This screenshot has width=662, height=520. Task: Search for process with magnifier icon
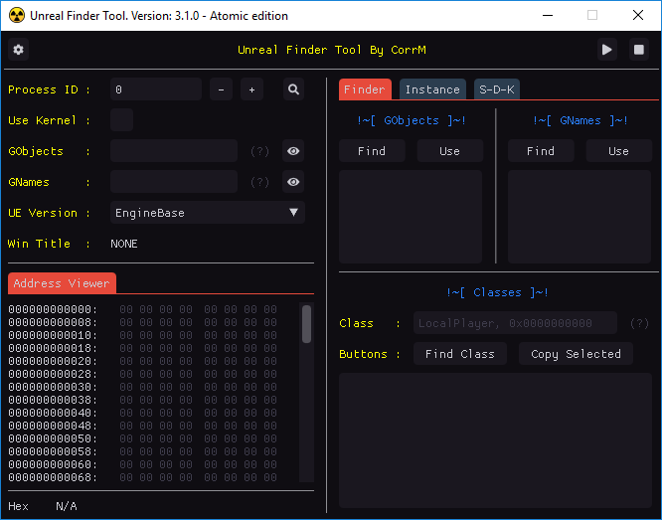point(293,89)
